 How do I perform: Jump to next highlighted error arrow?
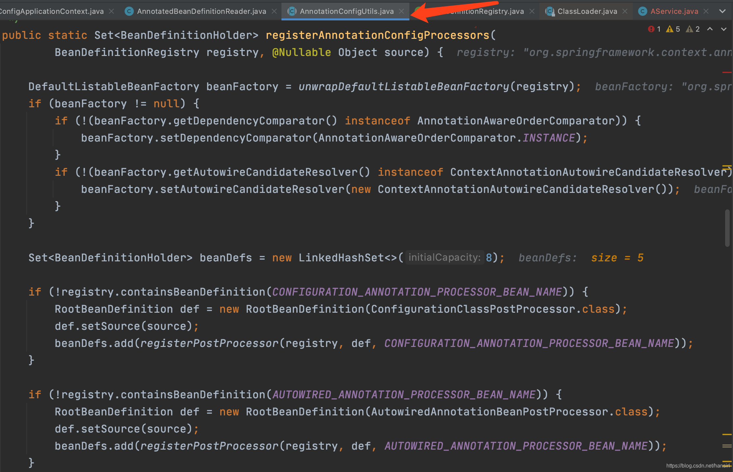pos(723,29)
